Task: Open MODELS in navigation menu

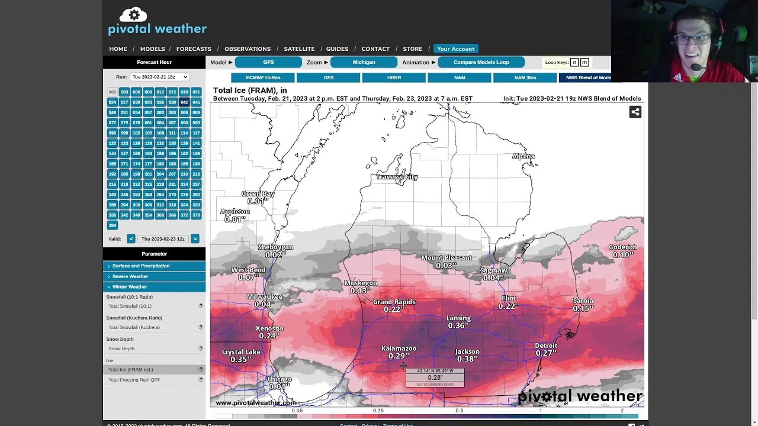Action: click(x=152, y=49)
